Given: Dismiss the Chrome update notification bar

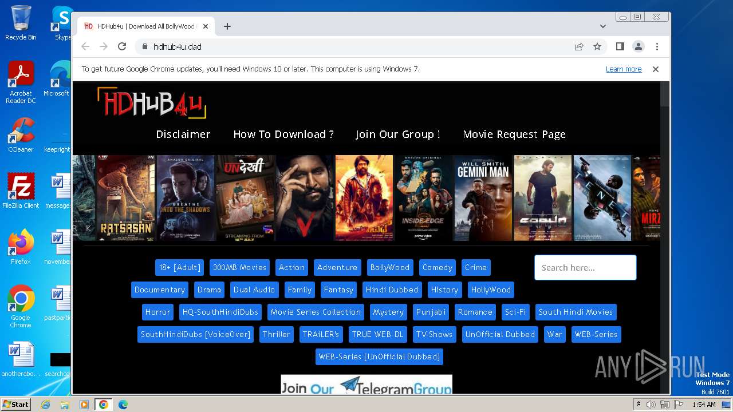Looking at the screenshot, I should coord(656,69).
